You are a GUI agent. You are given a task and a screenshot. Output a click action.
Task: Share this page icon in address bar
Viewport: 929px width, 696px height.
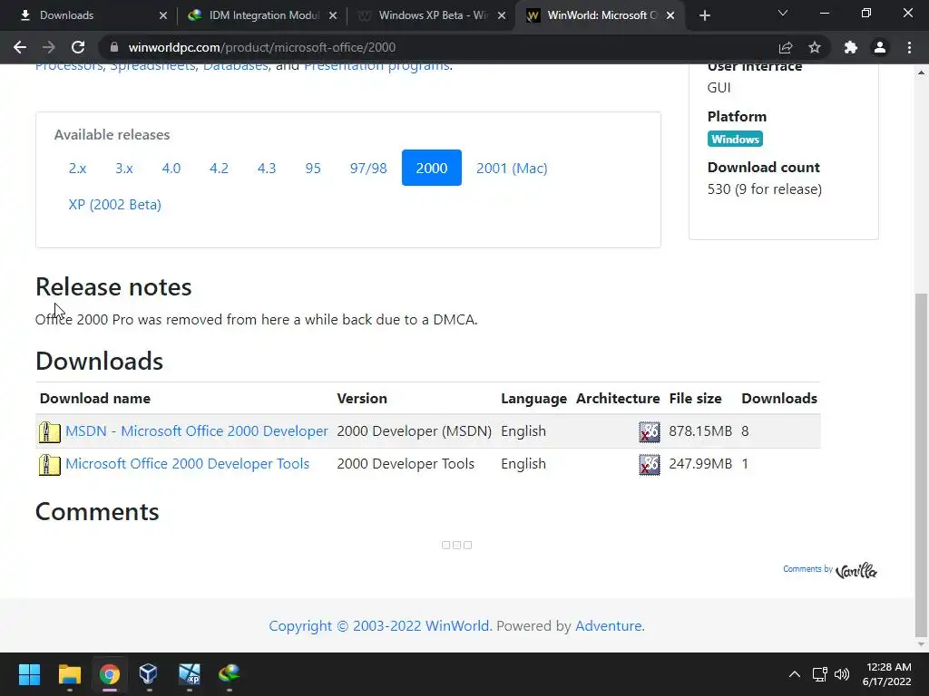(786, 47)
